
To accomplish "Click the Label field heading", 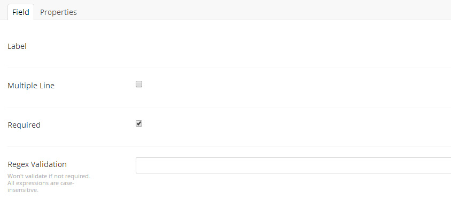I will tap(17, 46).
